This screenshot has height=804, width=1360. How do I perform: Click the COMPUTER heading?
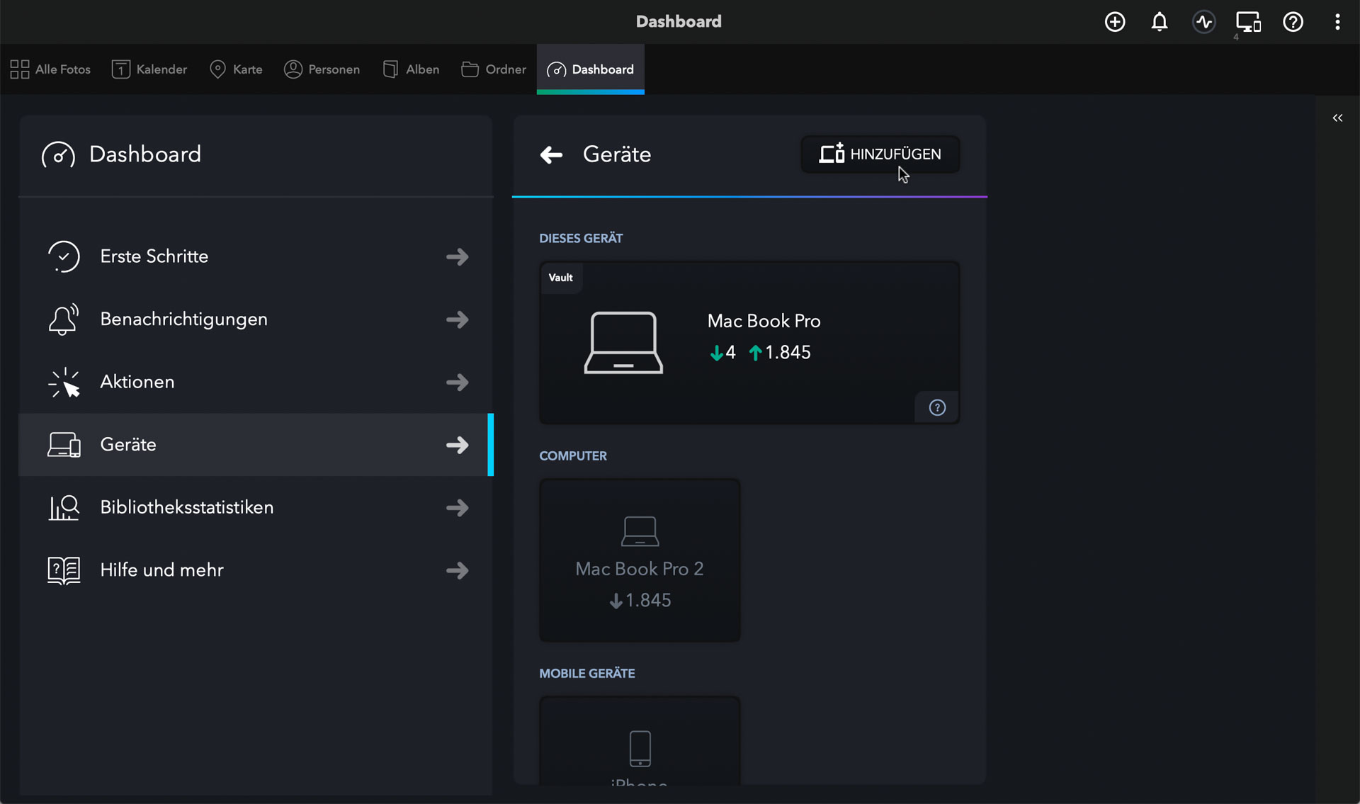click(x=573, y=456)
